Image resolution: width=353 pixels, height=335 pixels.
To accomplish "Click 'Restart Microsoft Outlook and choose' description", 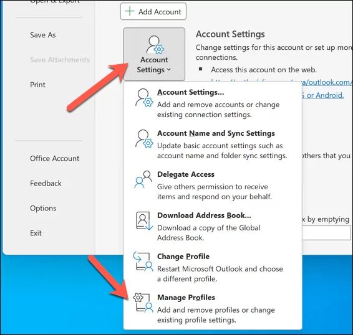I will click(220, 269).
